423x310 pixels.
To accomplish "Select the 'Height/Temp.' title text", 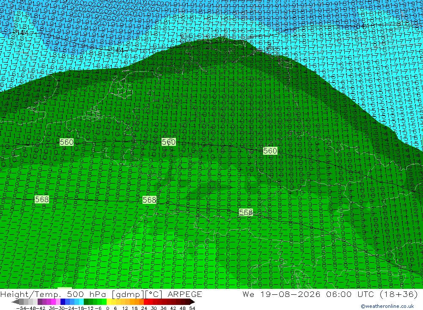I will point(31,294).
